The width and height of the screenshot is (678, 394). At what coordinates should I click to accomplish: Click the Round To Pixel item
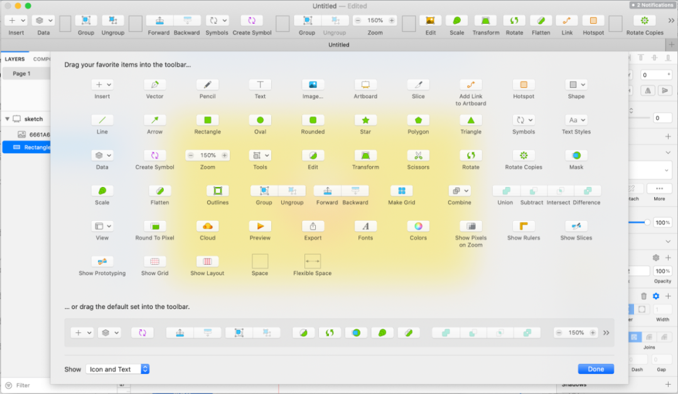[x=154, y=226]
